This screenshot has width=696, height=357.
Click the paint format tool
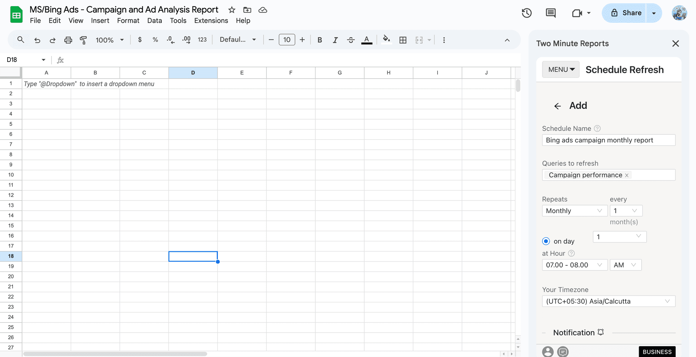[83, 40]
